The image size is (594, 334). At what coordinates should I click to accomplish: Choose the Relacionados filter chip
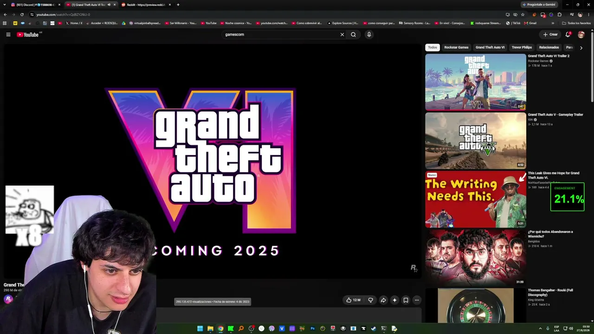(x=549, y=47)
